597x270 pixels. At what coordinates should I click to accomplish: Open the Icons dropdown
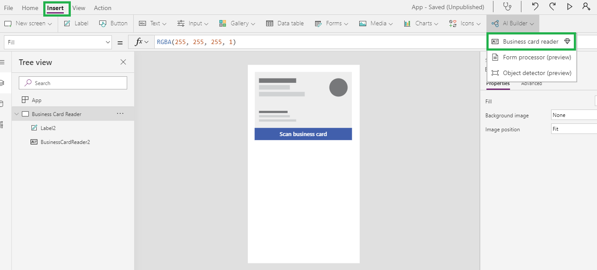tap(464, 23)
